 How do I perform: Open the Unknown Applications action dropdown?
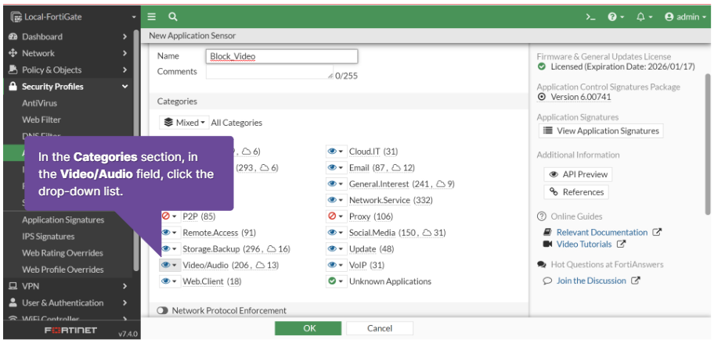336,281
